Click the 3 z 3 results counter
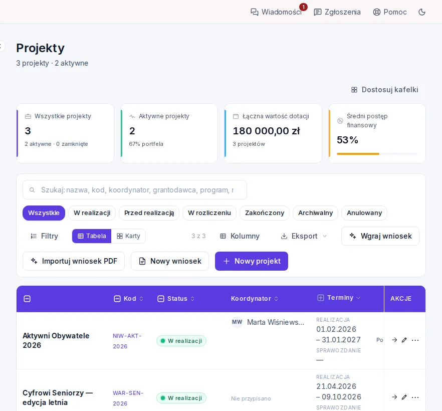Image resolution: width=442 pixels, height=411 pixels. [198, 236]
